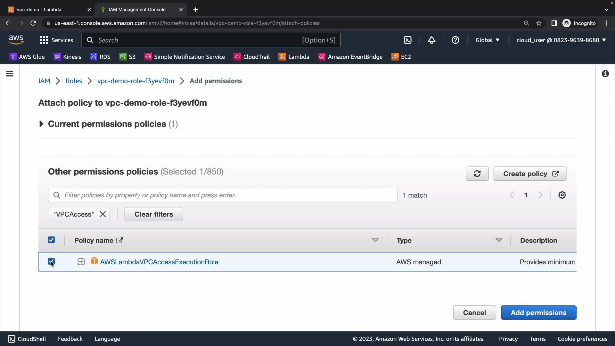Open the Lambda bookmark shortcut

click(294, 57)
